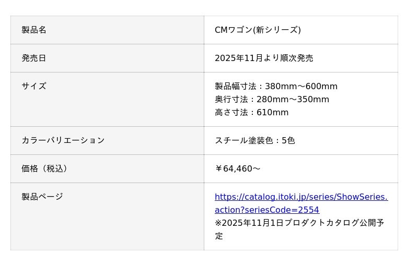Click the 奥行寸法 depth label text
The width and height of the screenshot is (418, 266).
pos(231,100)
